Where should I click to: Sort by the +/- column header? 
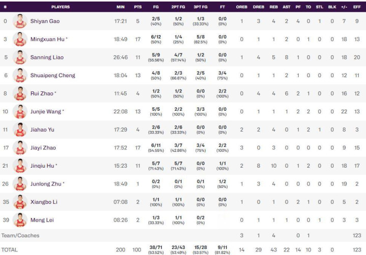pos(344,7)
